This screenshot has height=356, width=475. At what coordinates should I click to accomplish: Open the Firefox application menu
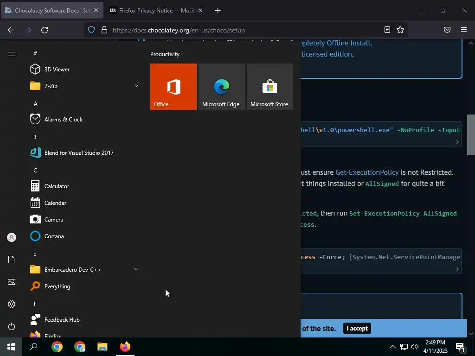click(x=464, y=30)
